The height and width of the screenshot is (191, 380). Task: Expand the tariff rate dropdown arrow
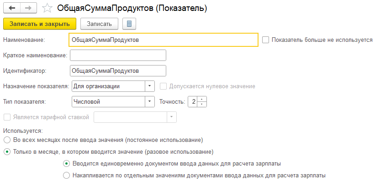point(171,117)
